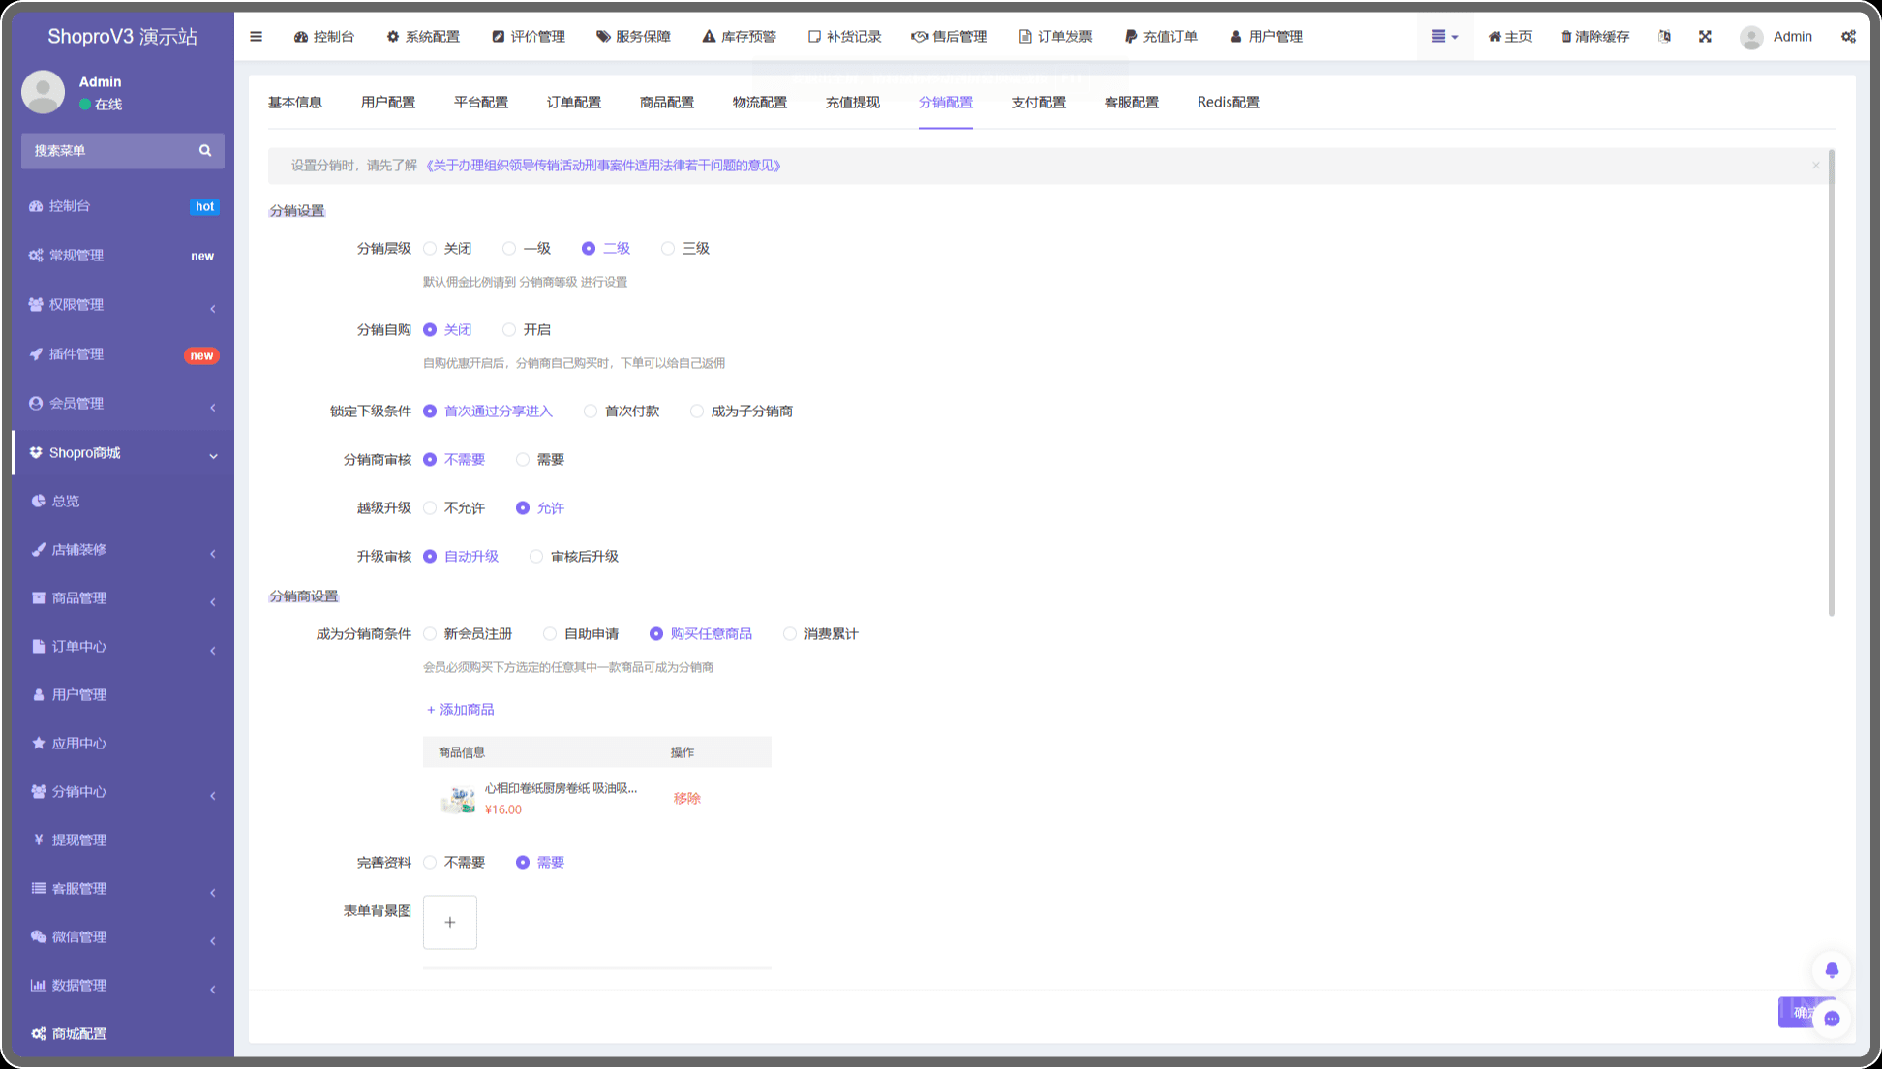Click 移除 to remove the product

pos(686,799)
